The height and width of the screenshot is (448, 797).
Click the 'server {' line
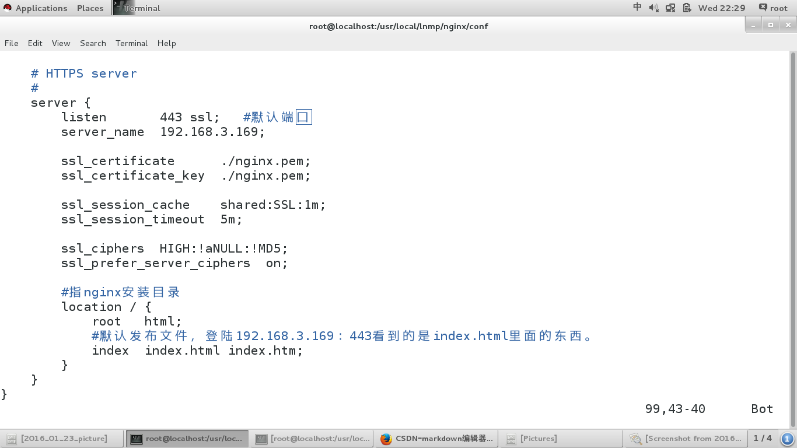61,103
